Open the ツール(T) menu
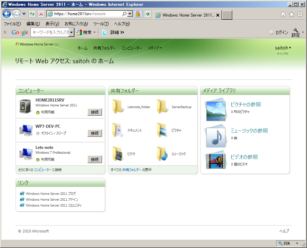307x248 pixels. [101, 24]
